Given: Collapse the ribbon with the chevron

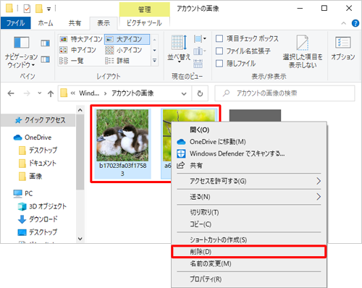Looking at the screenshot, I should coord(344,23).
